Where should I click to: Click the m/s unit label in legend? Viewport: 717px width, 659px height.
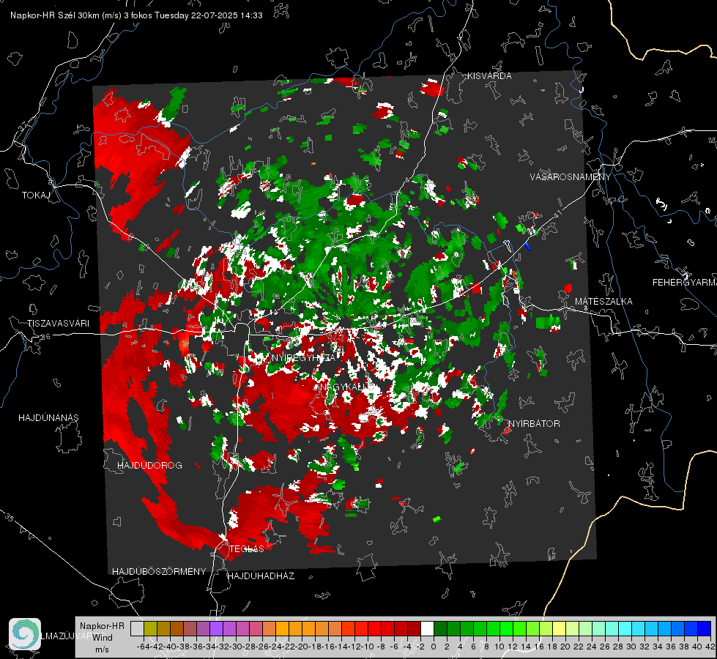point(102,649)
